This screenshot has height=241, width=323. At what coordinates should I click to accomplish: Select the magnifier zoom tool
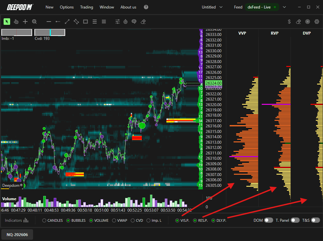coord(34,22)
